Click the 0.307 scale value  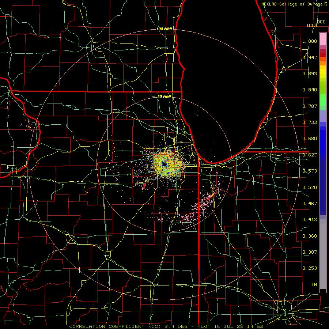click(x=310, y=252)
